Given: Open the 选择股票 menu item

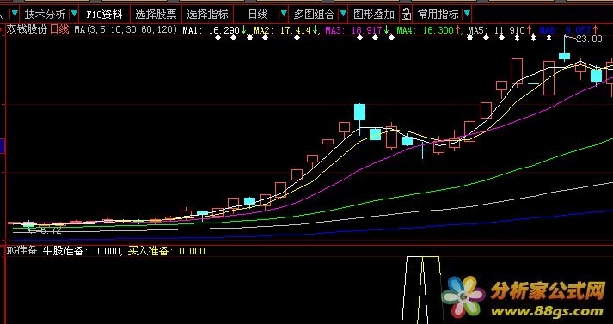Looking at the screenshot, I should click(x=156, y=15).
